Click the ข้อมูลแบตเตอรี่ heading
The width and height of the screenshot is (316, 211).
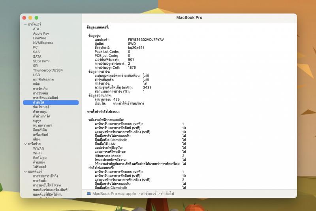98,27
